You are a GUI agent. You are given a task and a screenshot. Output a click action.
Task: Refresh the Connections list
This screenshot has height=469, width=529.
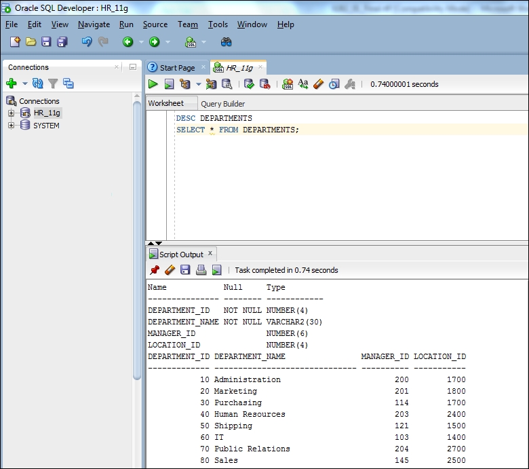click(38, 83)
